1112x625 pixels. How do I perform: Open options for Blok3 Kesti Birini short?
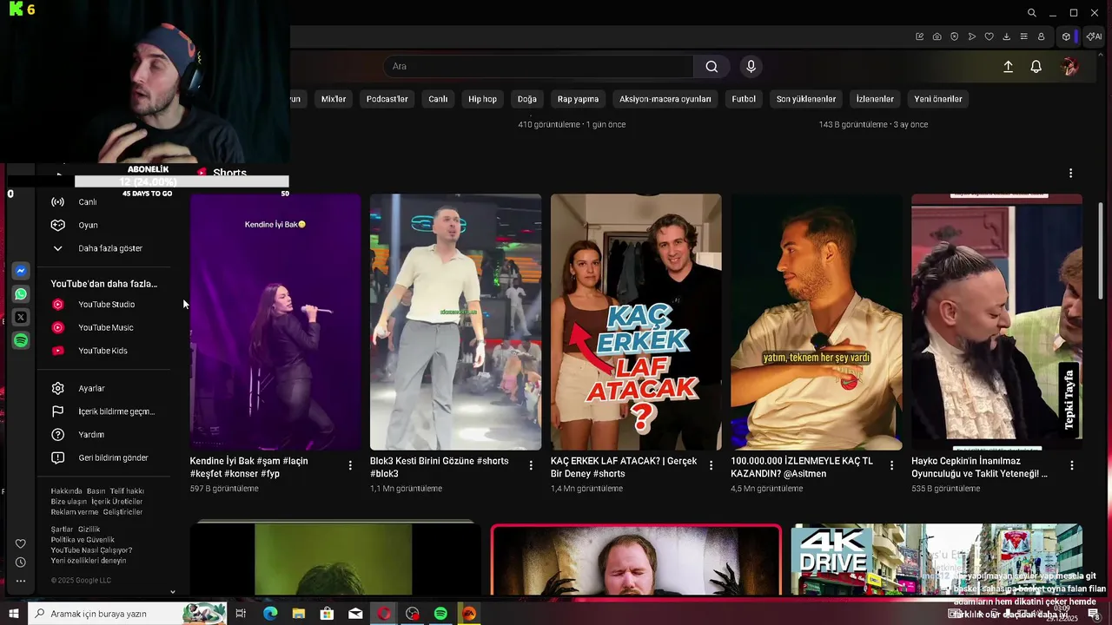pyautogui.click(x=531, y=466)
